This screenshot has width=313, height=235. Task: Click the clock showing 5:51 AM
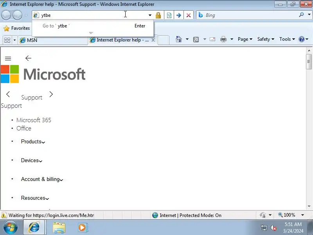point(293,228)
